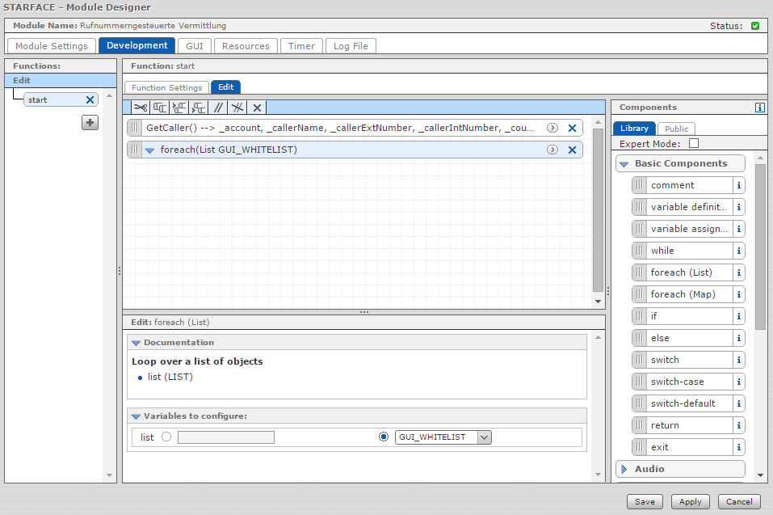Show info for while component

click(738, 251)
